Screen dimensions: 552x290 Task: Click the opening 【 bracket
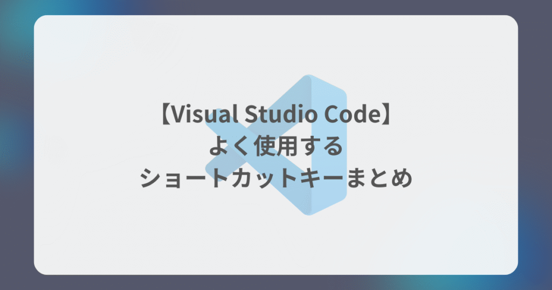tap(165, 114)
